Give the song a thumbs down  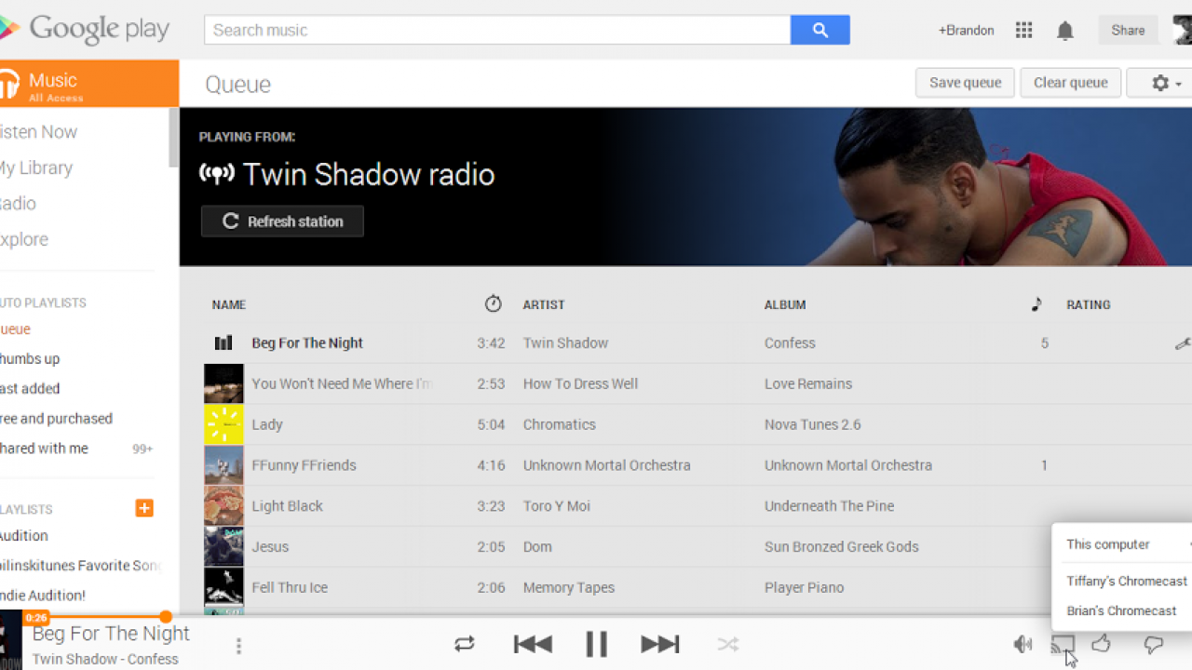tap(1154, 644)
